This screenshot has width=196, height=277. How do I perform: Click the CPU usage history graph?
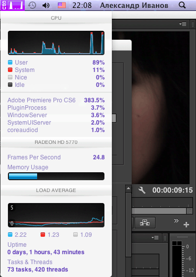click(x=56, y=43)
